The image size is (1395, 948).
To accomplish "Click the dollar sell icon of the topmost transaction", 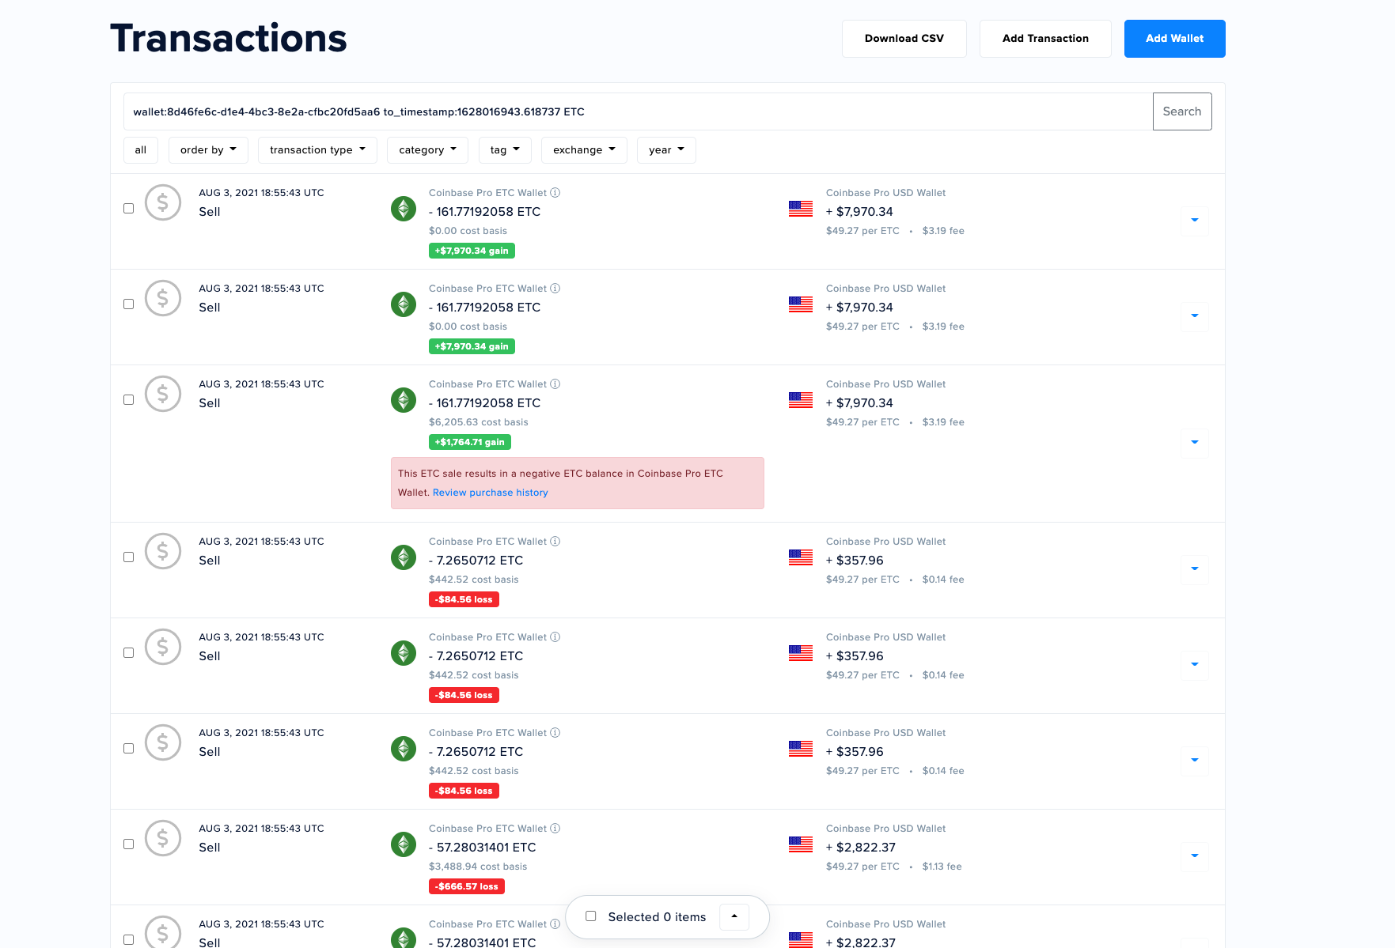I will 163,202.
